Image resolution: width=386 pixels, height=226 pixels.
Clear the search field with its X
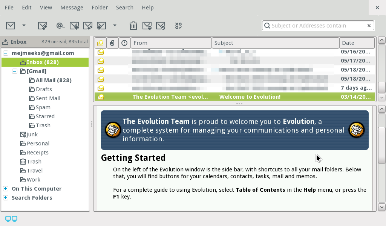pos(369,26)
